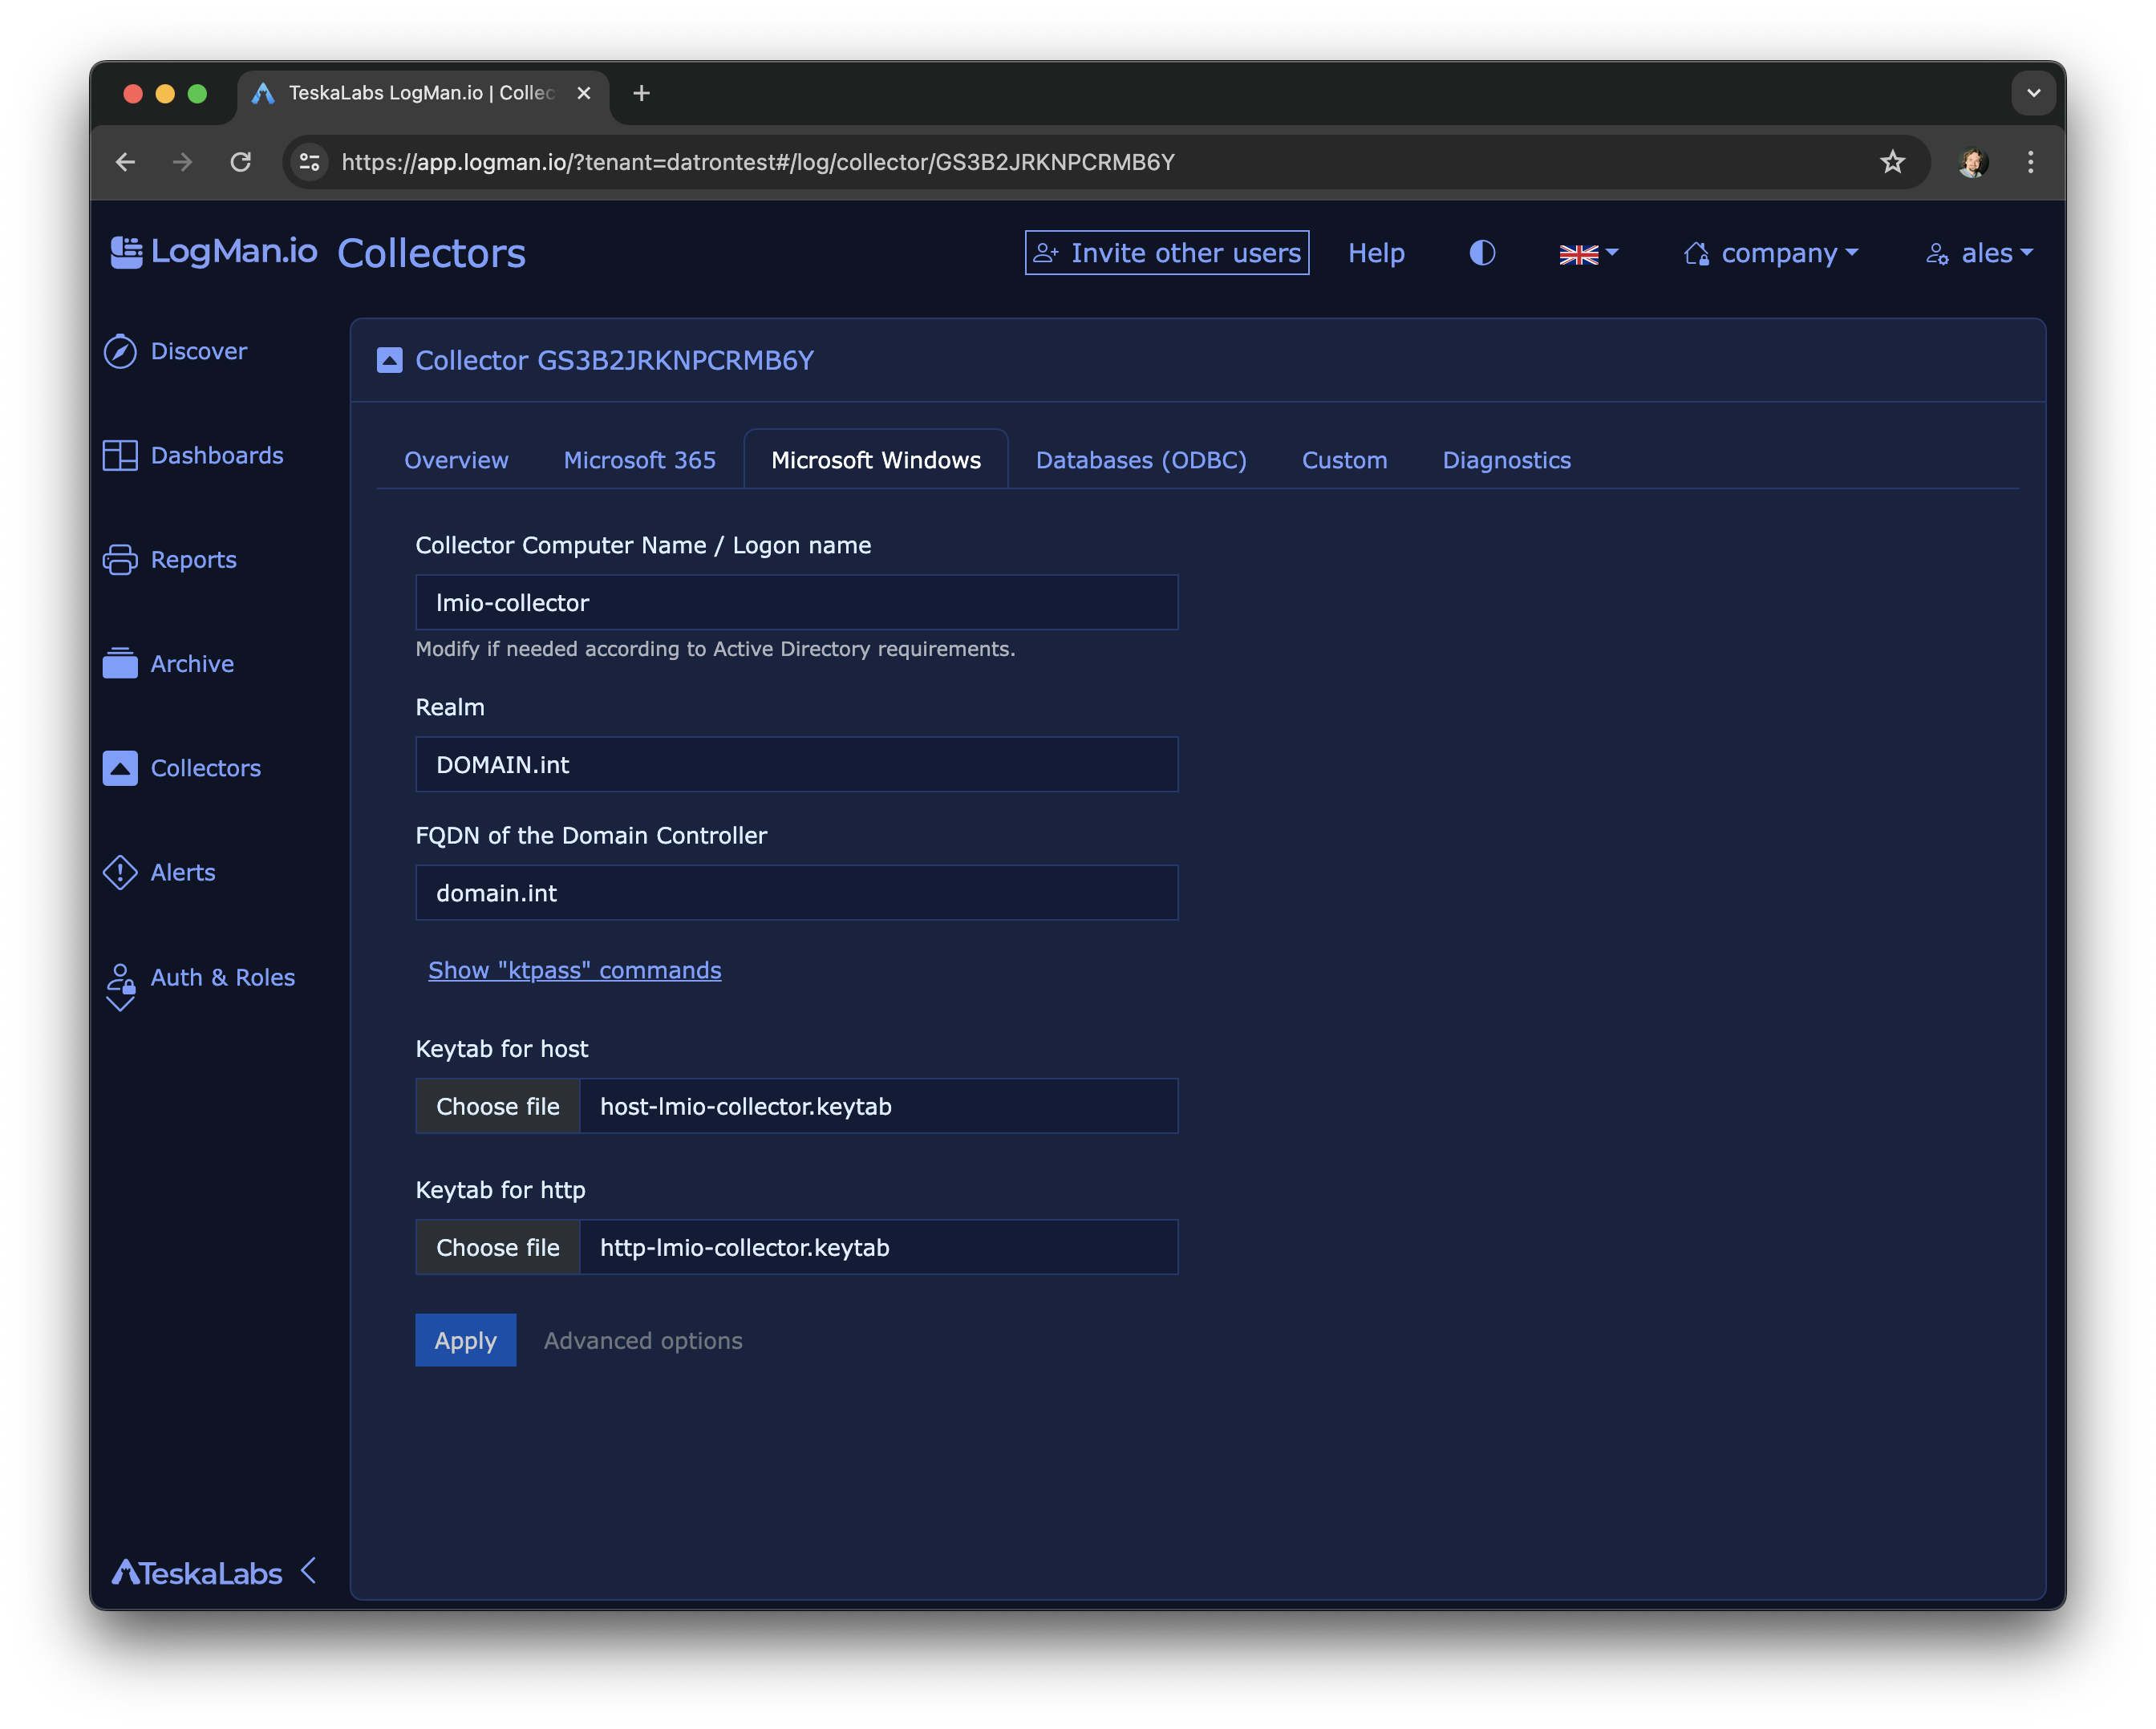
Task: Click the LogMan.io logo
Action: coord(213,252)
